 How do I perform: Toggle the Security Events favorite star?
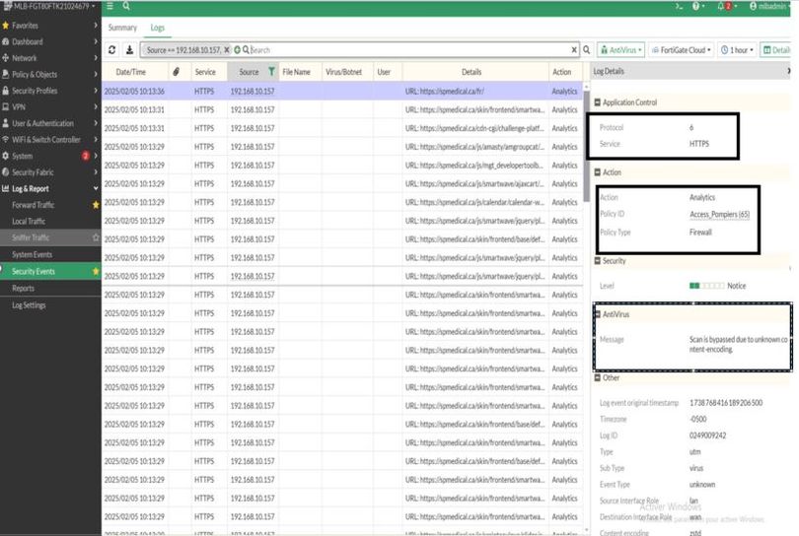pos(96,271)
